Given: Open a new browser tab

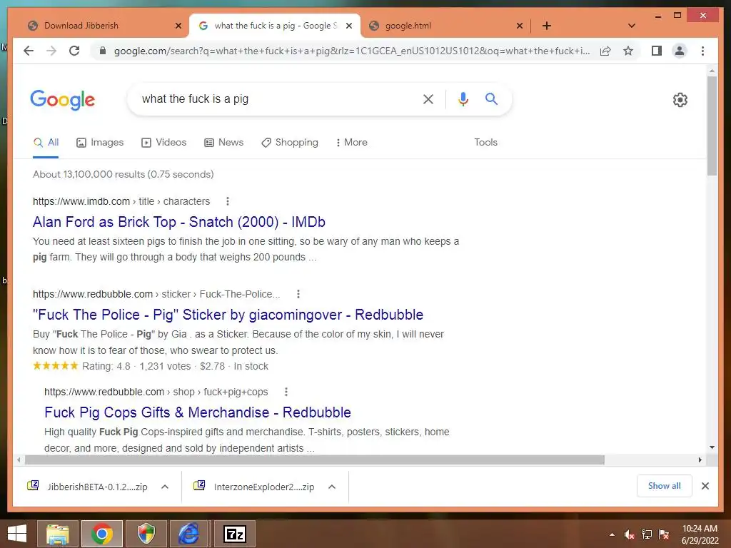Looking at the screenshot, I should [547, 26].
